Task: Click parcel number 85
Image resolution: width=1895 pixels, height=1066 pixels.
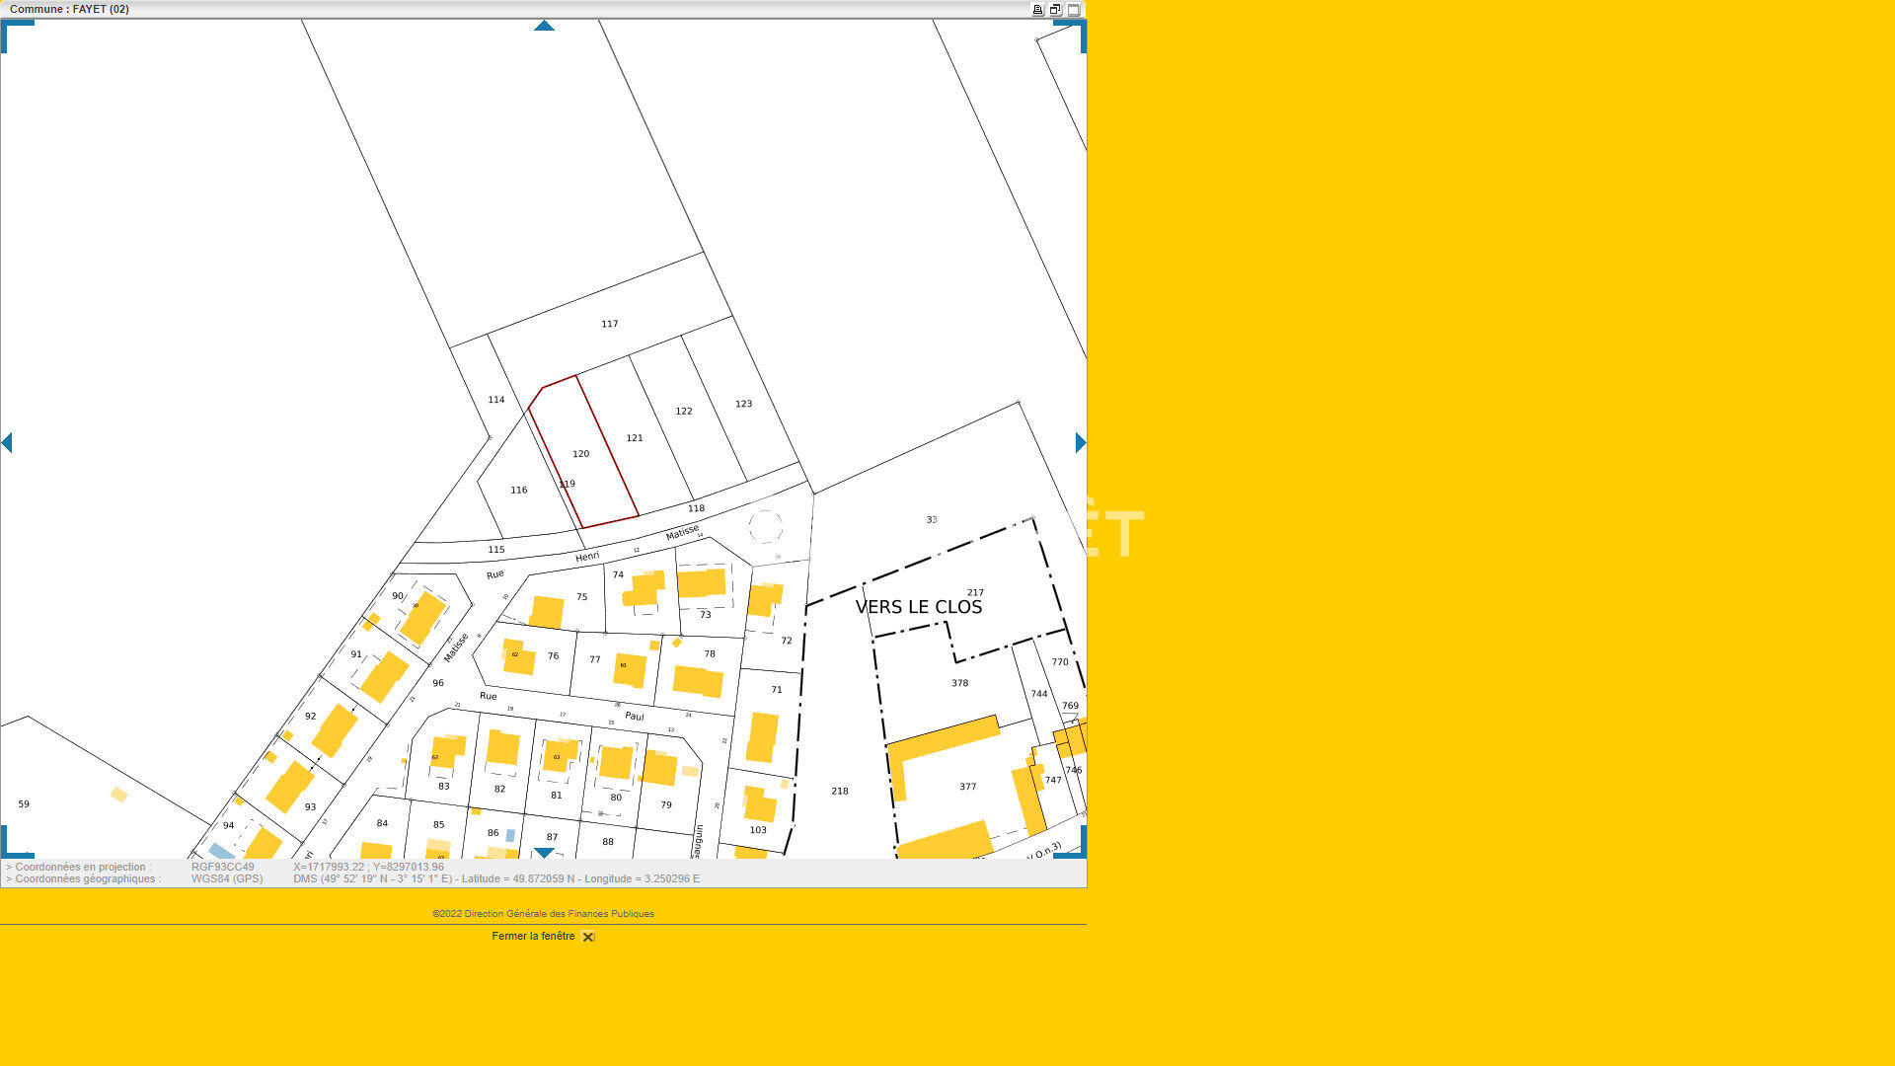Action: click(439, 824)
